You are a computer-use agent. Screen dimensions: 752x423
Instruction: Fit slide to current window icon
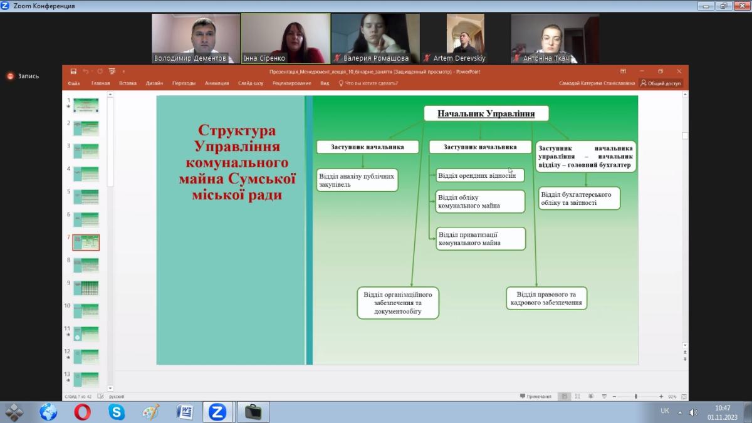click(x=684, y=397)
